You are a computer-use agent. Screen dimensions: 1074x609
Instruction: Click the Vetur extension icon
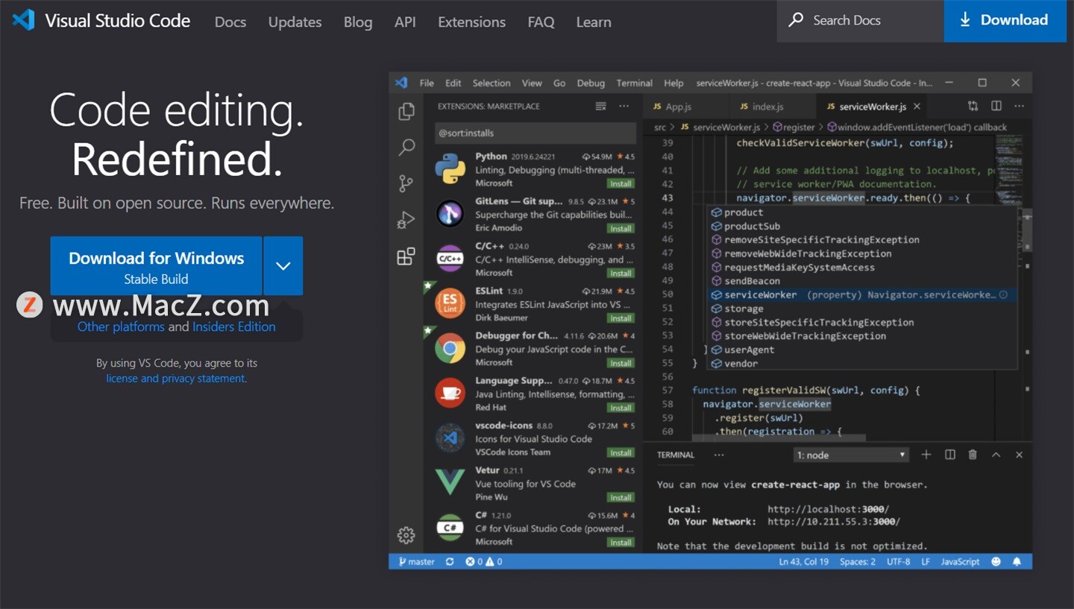pyautogui.click(x=450, y=482)
